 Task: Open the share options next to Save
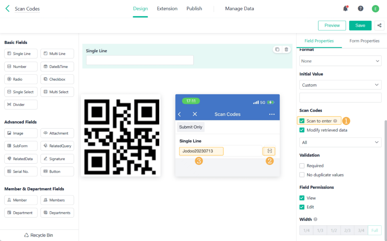[x=379, y=25]
